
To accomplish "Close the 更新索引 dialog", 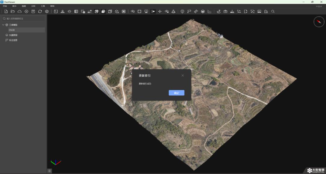I will coord(183,75).
